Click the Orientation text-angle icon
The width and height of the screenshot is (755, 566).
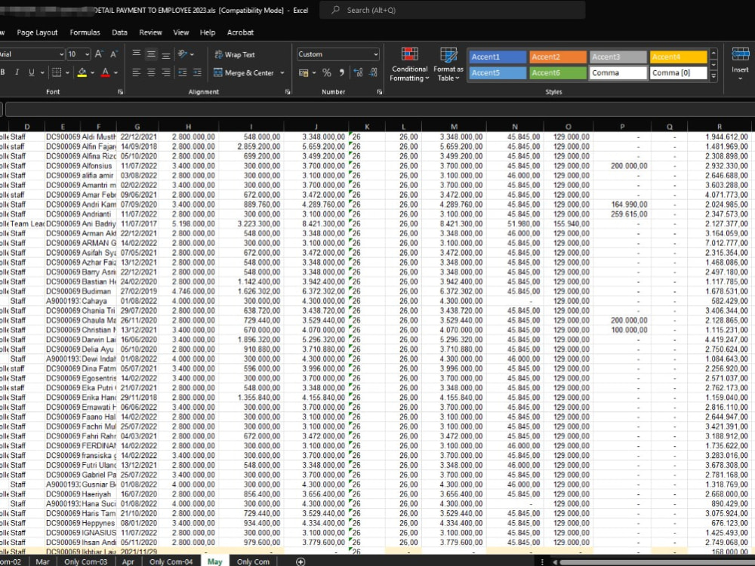(x=183, y=54)
